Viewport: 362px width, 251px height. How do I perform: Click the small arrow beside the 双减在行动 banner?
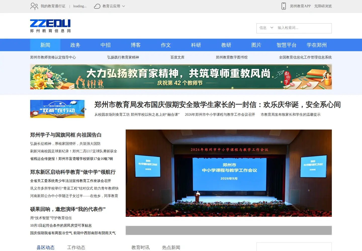86,109
